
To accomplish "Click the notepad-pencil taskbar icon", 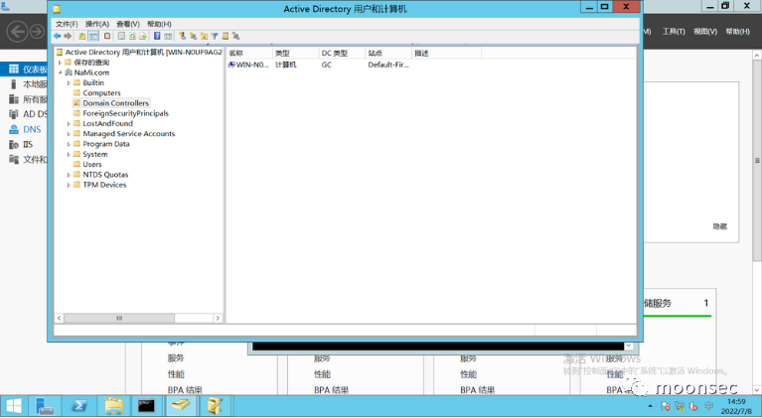I will tap(215, 406).
